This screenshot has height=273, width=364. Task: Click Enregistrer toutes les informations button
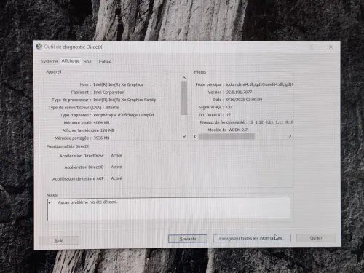coord(252,238)
